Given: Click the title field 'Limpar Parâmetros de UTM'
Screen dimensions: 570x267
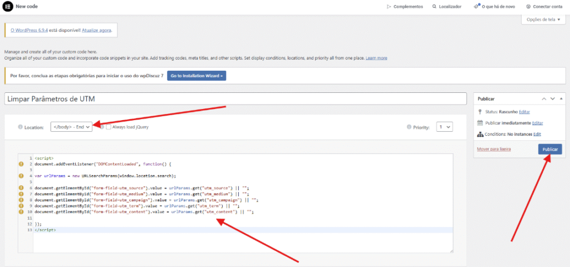Looking at the screenshot, I should pos(235,98).
